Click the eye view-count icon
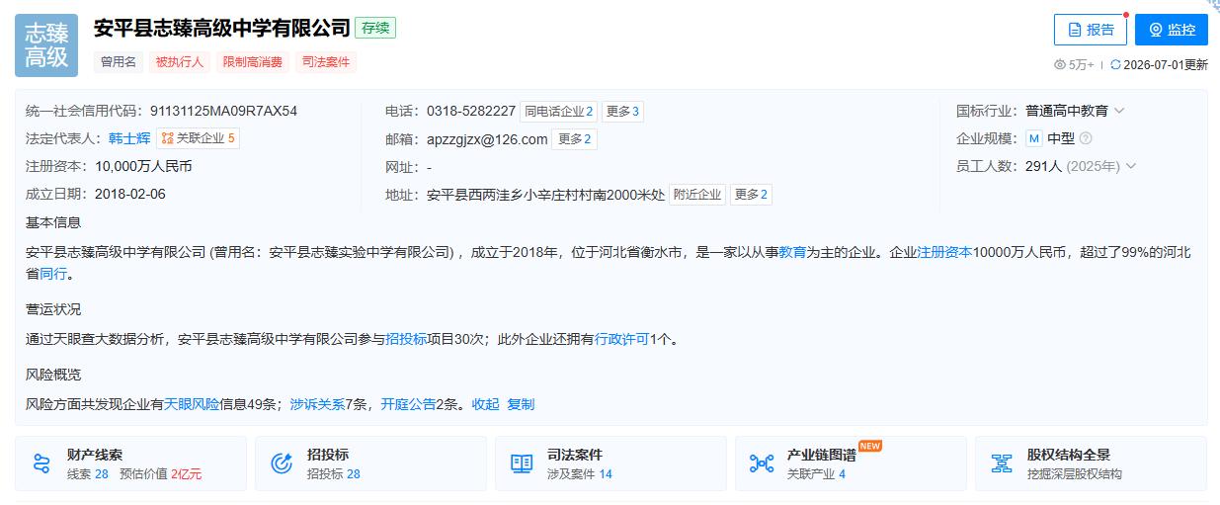This screenshot has height=505, width=1220. pos(1060,65)
